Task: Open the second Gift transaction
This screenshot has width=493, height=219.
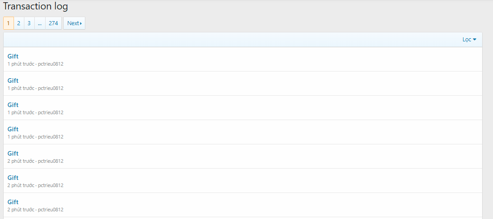Action: coord(13,80)
